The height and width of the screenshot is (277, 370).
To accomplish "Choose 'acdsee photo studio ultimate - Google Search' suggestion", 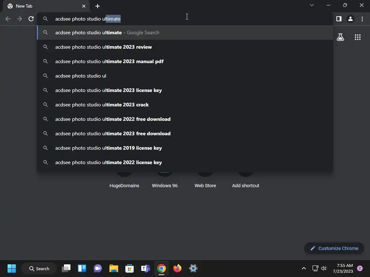I will (185, 32).
